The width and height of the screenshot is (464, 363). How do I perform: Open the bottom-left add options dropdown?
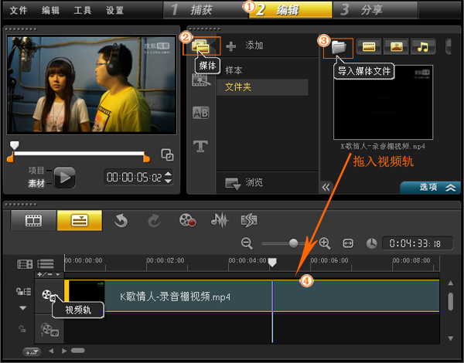pyautogui.click(x=32, y=351)
